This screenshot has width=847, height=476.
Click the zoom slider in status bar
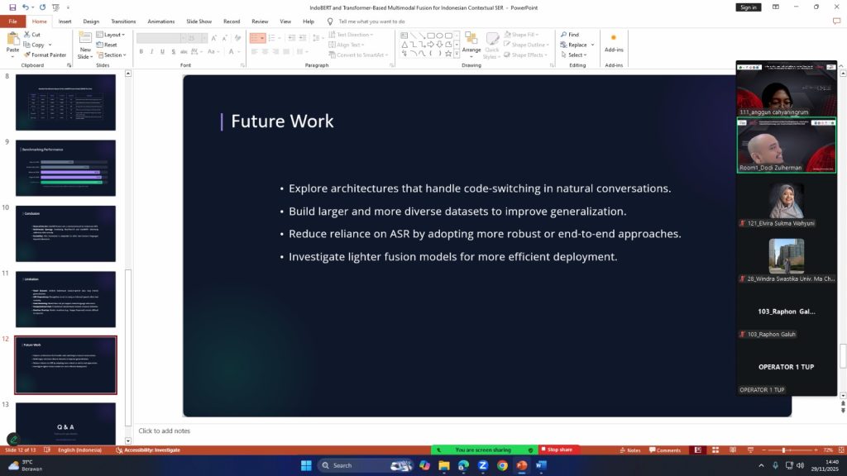[783, 450]
